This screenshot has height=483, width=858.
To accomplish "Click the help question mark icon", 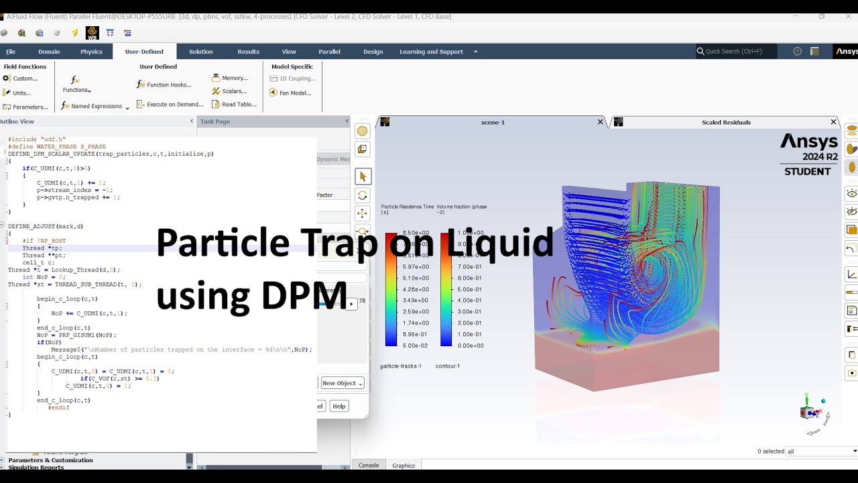I will (x=797, y=51).
